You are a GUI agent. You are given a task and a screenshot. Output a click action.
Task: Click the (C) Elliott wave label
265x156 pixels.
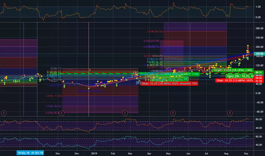point(168,69)
